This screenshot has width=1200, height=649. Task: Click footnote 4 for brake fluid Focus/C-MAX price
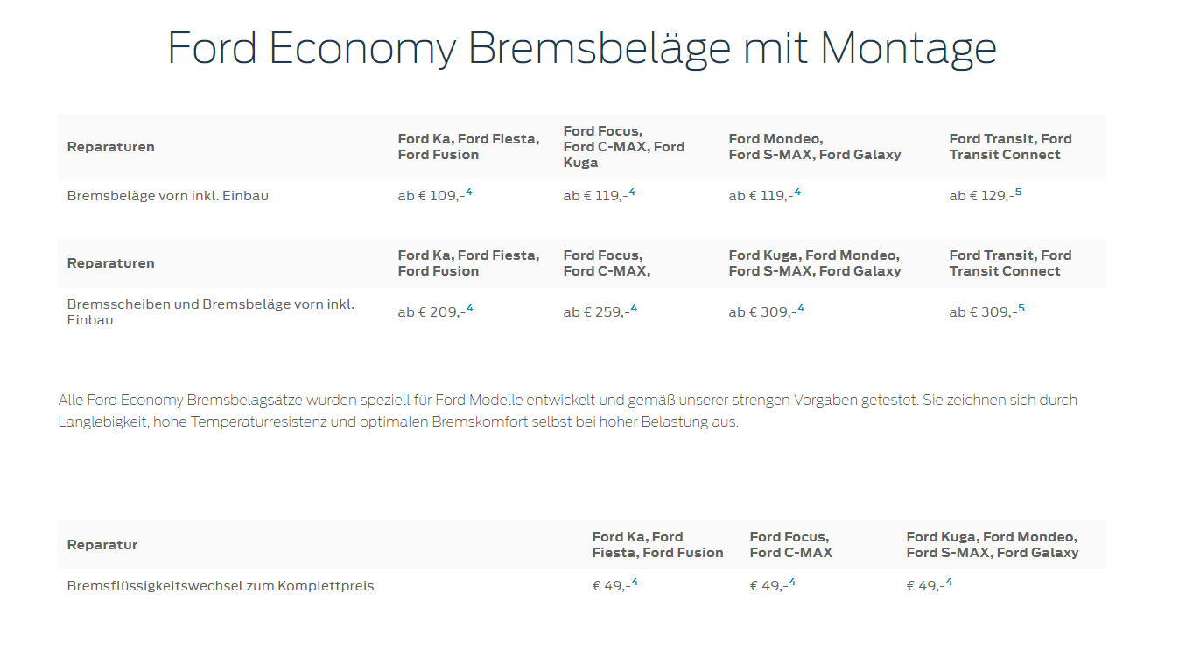[792, 583]
